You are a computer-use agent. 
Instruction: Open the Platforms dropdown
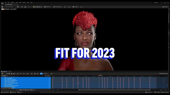(x=47, y=7)
